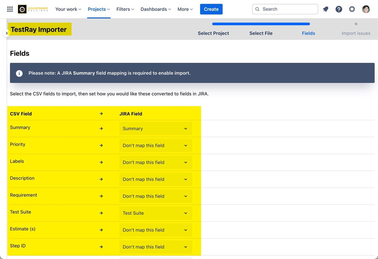Click the Goldfinger Holdings logo
This screenshot has height=259, width=378.
33,9
